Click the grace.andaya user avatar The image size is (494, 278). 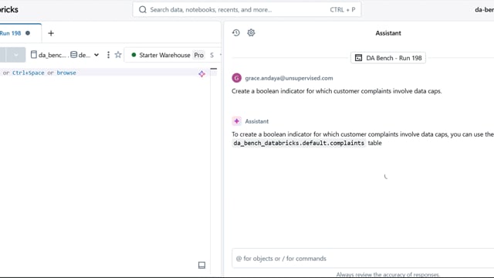point(237,78)
